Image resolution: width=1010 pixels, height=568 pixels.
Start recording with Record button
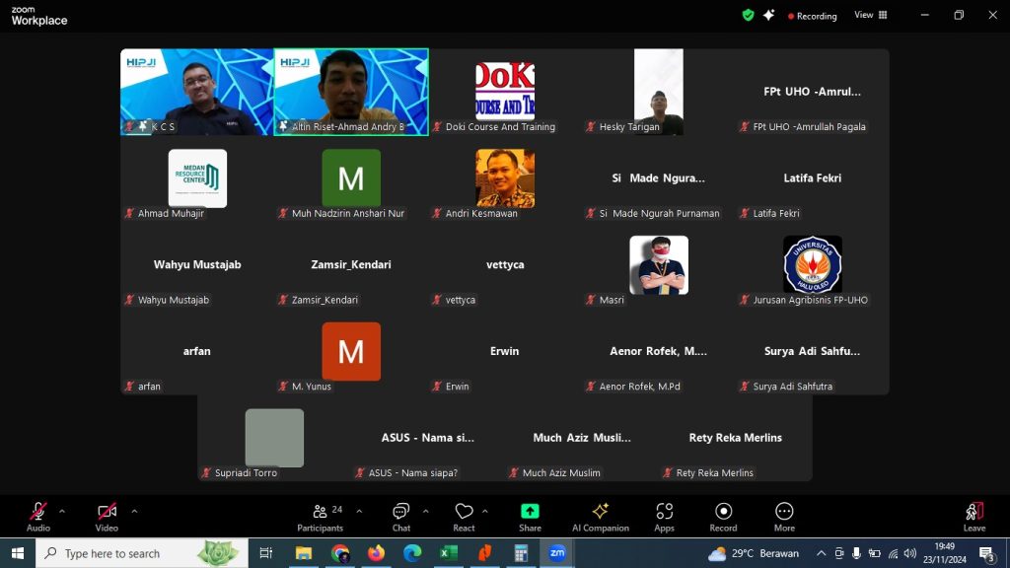723,516
